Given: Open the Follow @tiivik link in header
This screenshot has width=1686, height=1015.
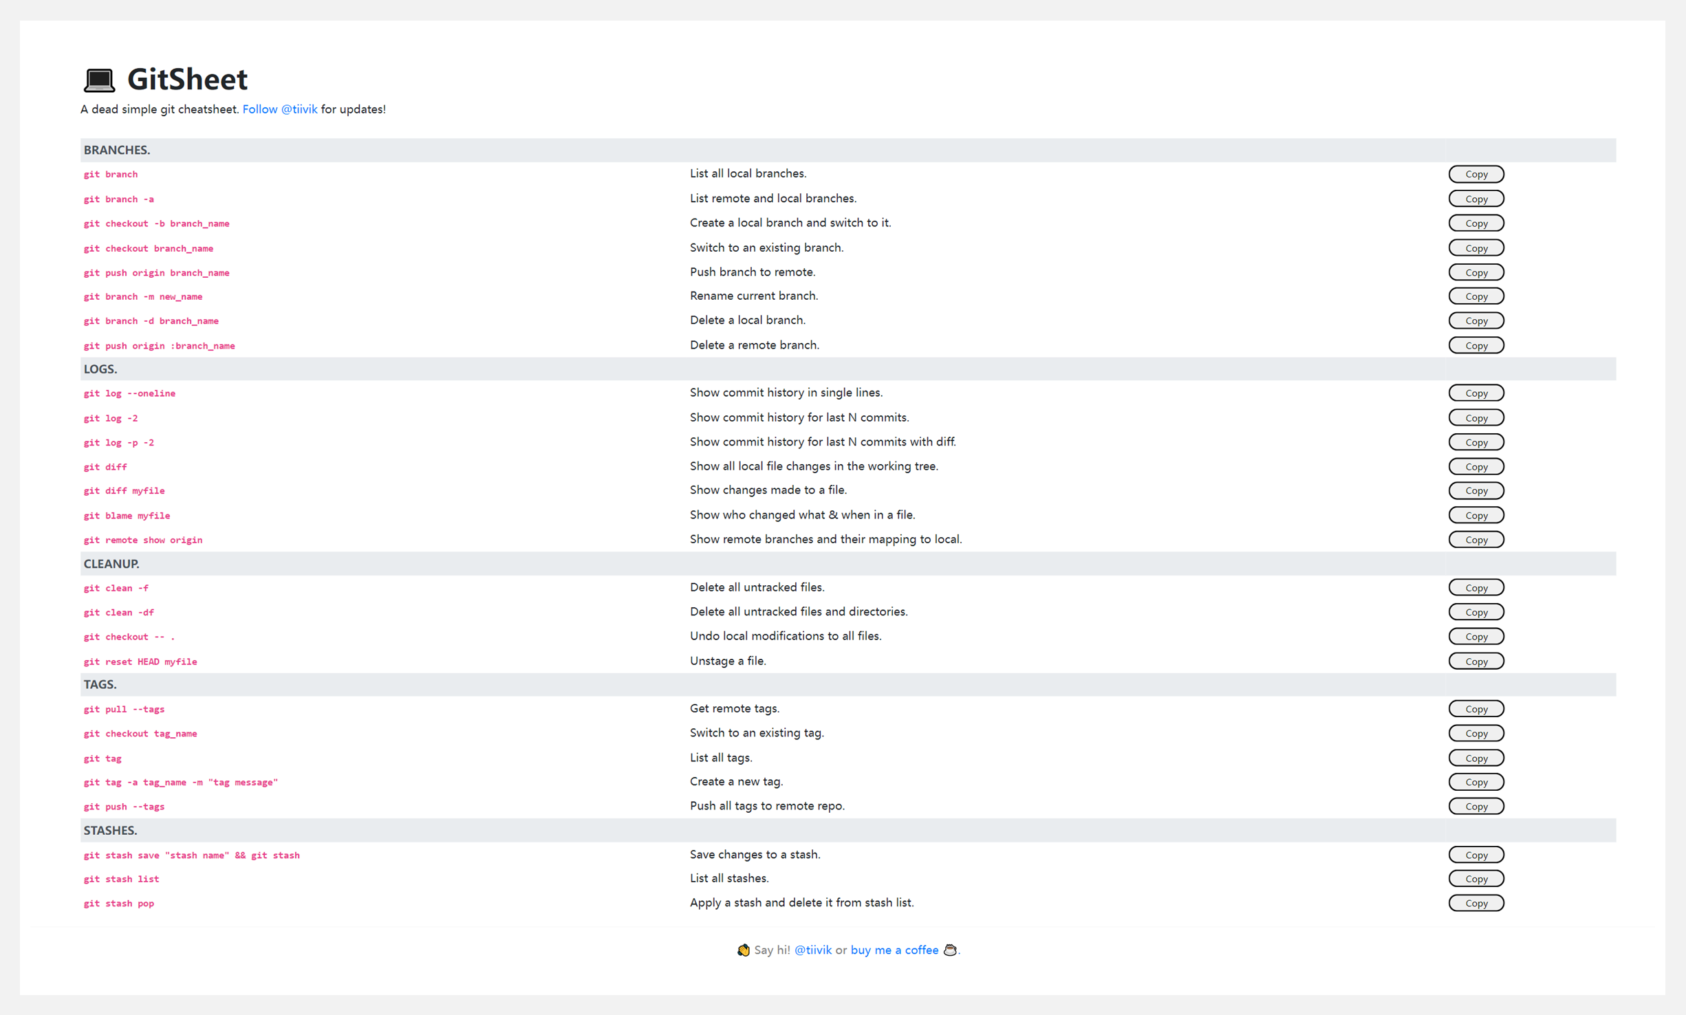Looking at the screenshot, I should [279, 109].
